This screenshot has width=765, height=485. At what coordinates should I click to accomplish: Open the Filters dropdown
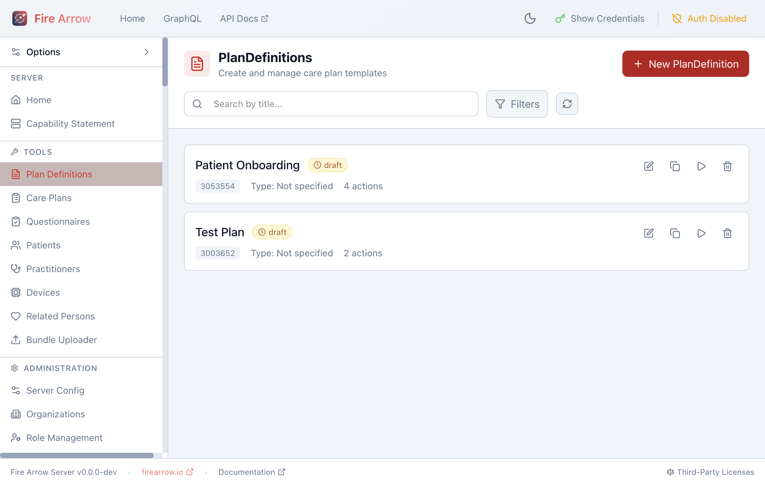[517, 104]
